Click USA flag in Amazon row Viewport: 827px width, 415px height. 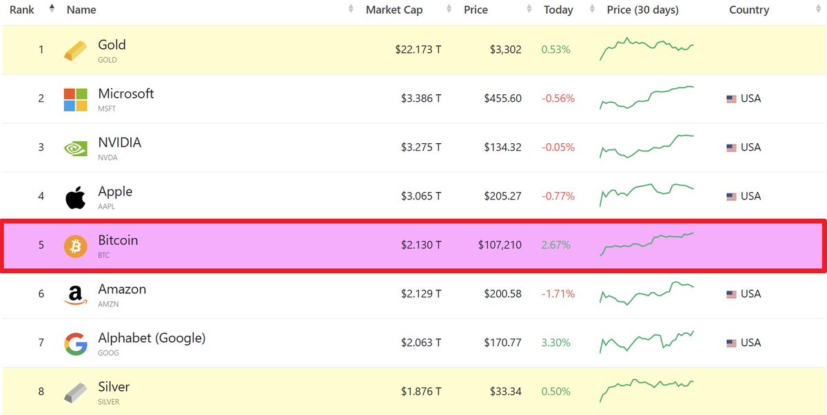click(732, 295)
